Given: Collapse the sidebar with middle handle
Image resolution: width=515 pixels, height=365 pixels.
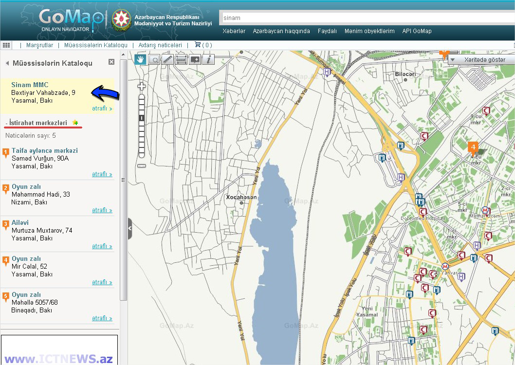Looking at the screenshot, I should 129,229.
